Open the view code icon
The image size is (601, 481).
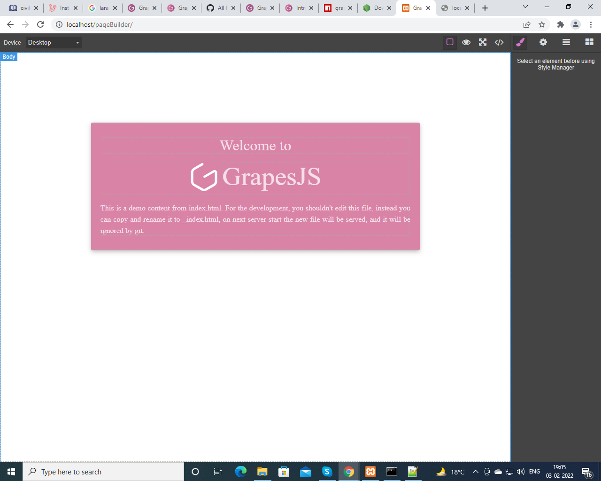pyautogui.click(x=499, y=42)
